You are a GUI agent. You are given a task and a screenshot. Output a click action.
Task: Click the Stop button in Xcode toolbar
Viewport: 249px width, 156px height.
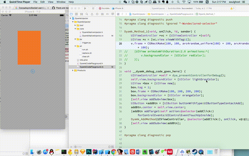coord(92,8)
